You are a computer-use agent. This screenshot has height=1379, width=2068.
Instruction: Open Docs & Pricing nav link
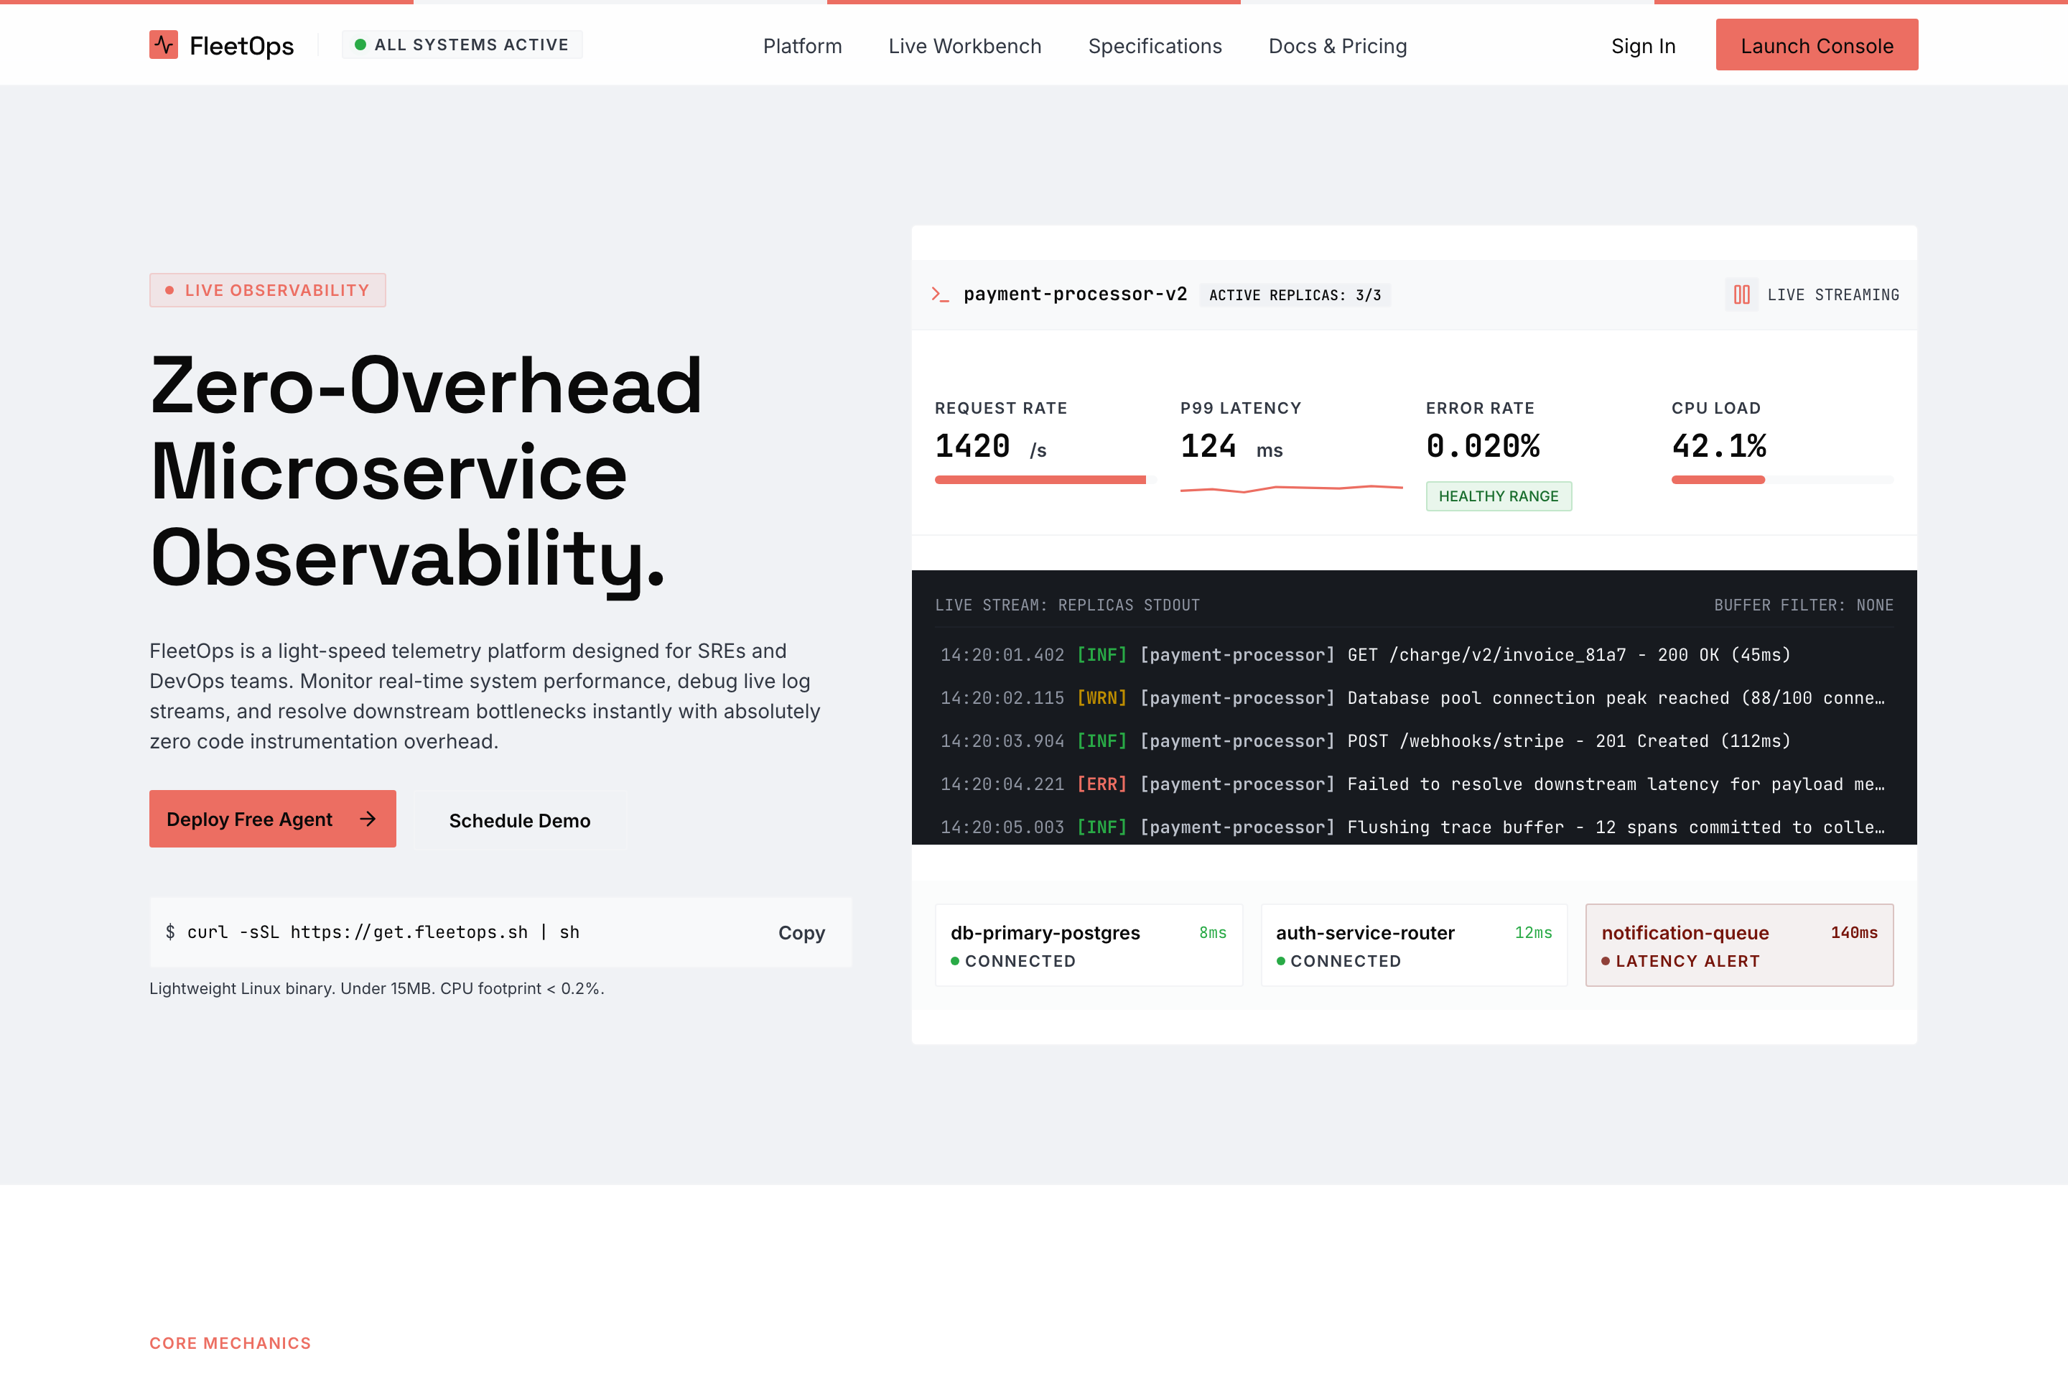1337,46
